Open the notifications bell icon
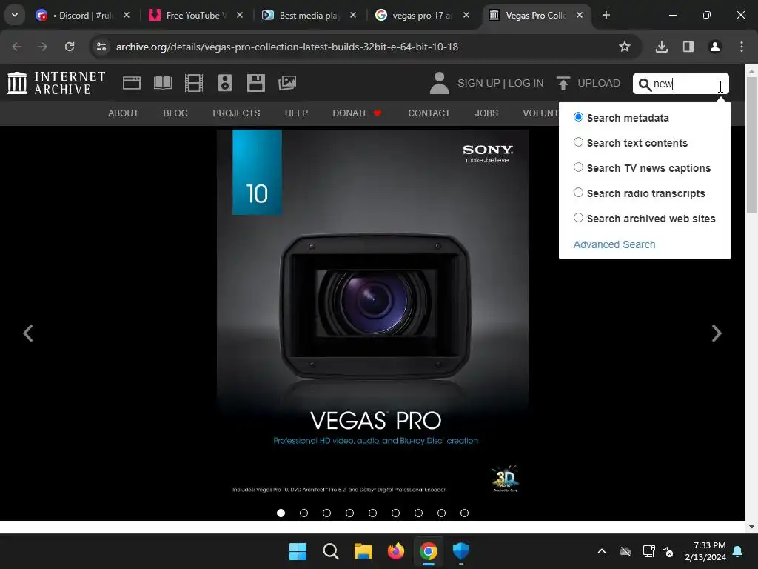 tap(738, 551)
